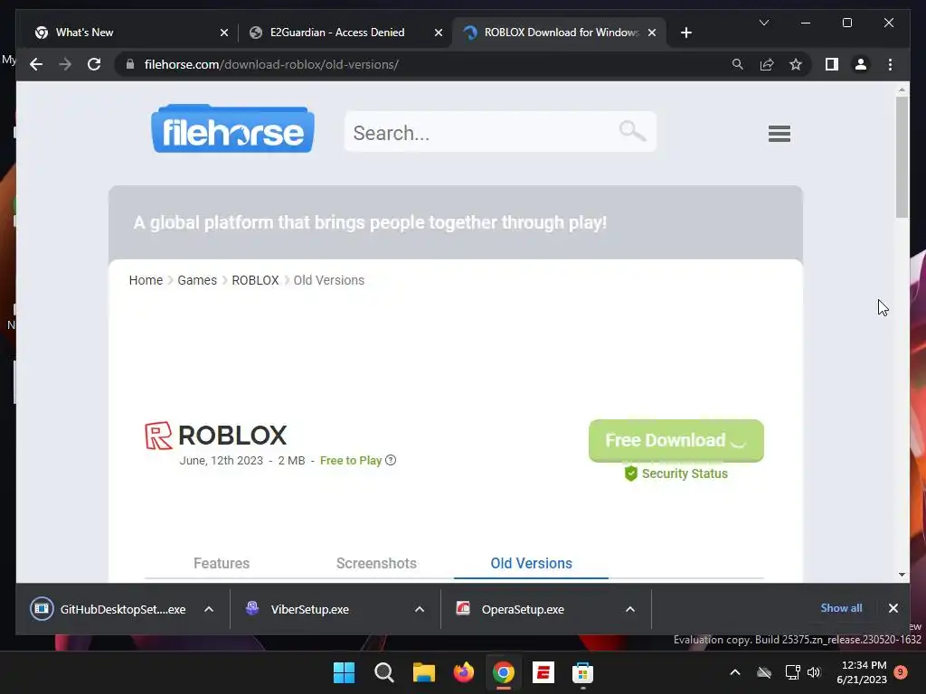The image size is (926, 694).
Task: Expand options for GitHubDesktopSet download
Action: tap(209, 609)
